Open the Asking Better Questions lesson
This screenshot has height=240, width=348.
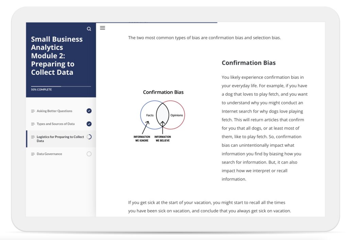tap(54, 111)
